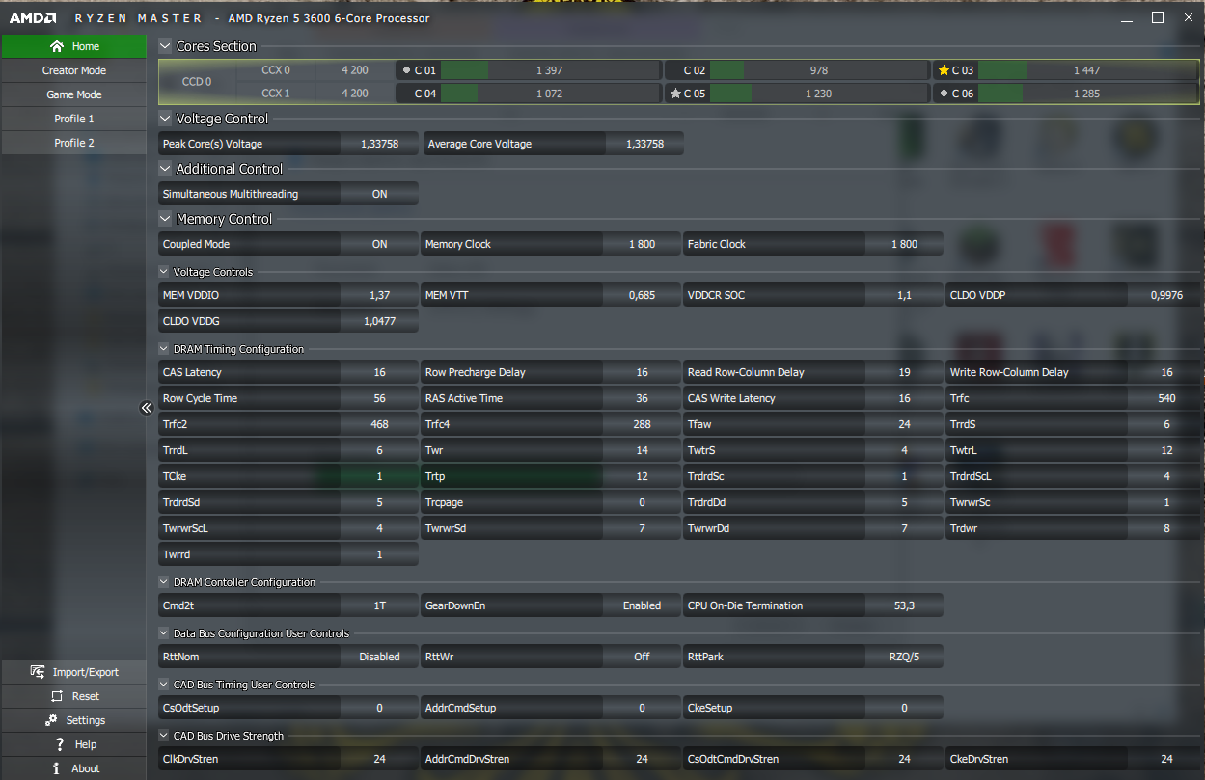Click VDDCR SOC value 1,1
This screenshot has width=1205, height=780.
[x=904, y=295]
